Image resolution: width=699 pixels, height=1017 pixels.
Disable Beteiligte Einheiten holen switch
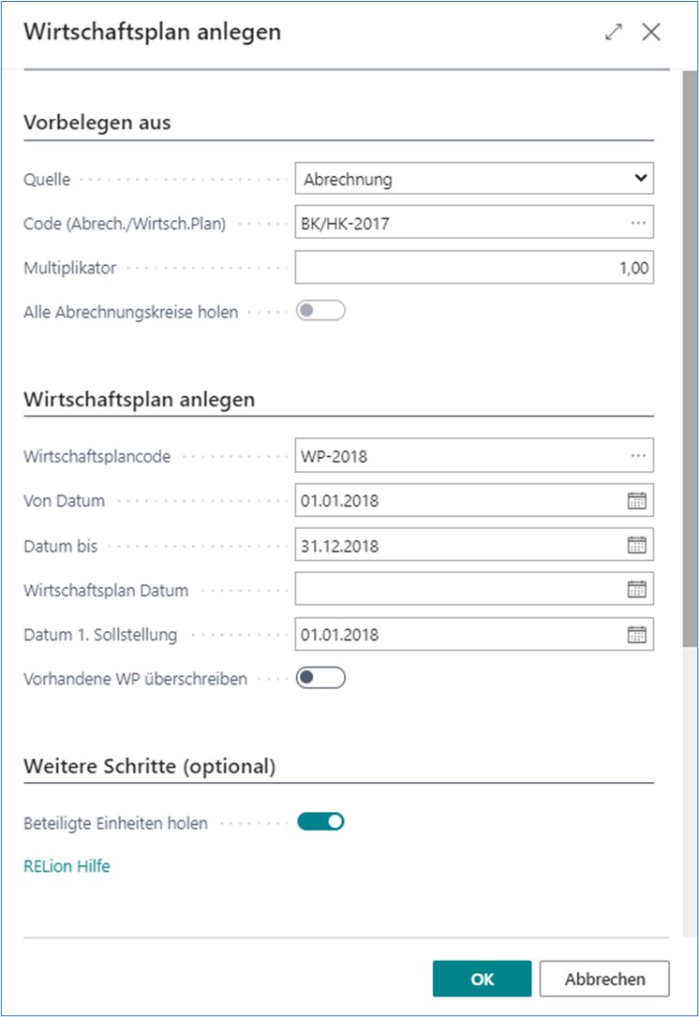[320, 822]
